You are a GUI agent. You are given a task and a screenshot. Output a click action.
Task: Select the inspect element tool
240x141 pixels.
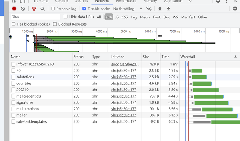pyautogui.click(x=14, y=1)
